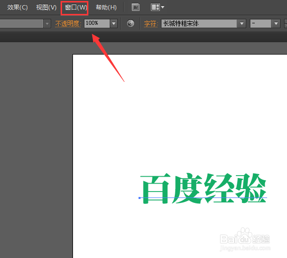This screenshot has height=258, width=287.
Task: Click the font style field showing a dash
Action: pos(261,23)
